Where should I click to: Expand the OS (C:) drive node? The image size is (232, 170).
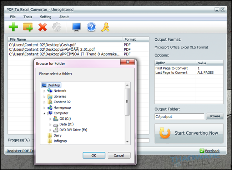[x=50, y=119]
